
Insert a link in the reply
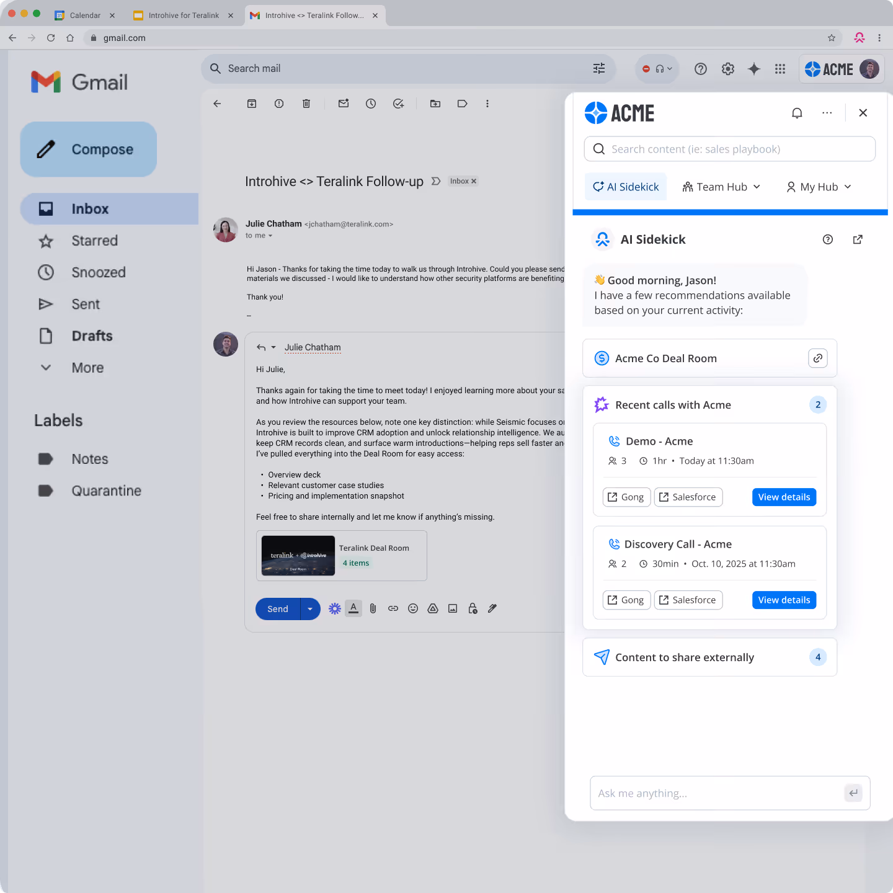pyautogui.click(x=393, y=608)
